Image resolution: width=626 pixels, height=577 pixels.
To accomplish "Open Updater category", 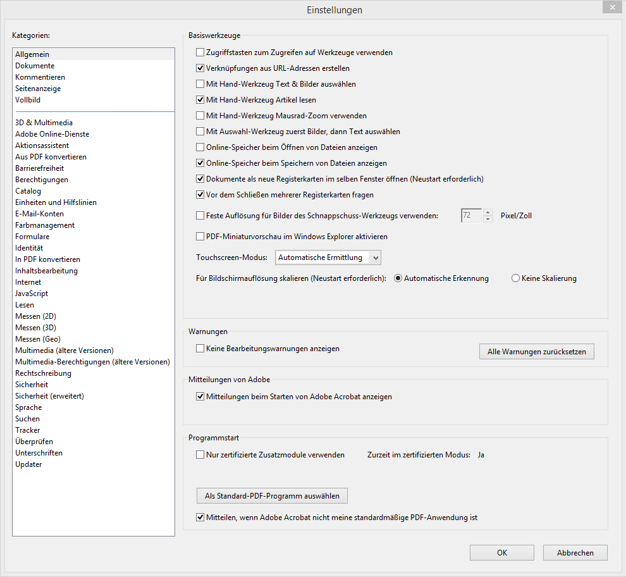I will coord(94,464).
